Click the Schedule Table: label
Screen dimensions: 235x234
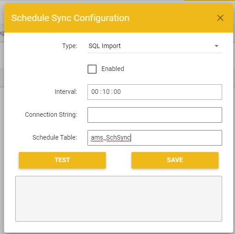coord(55,137)
